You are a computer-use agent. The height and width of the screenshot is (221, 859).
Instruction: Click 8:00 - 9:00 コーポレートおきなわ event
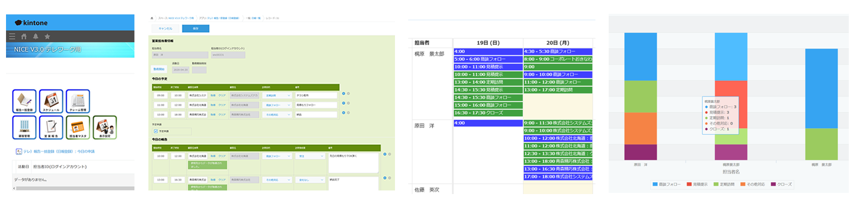558,59
